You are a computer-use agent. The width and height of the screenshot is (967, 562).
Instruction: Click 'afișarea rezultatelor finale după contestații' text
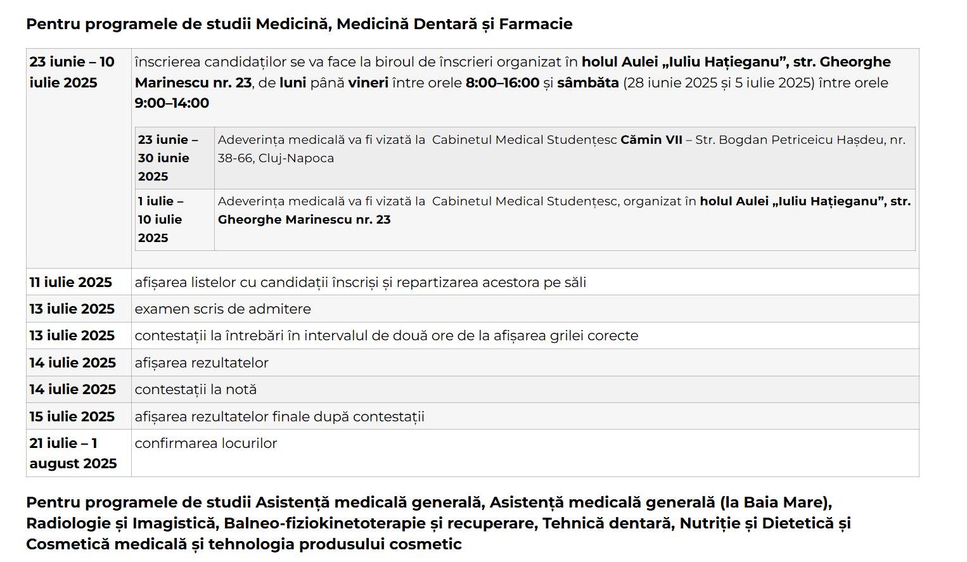[x=279, y=417]
